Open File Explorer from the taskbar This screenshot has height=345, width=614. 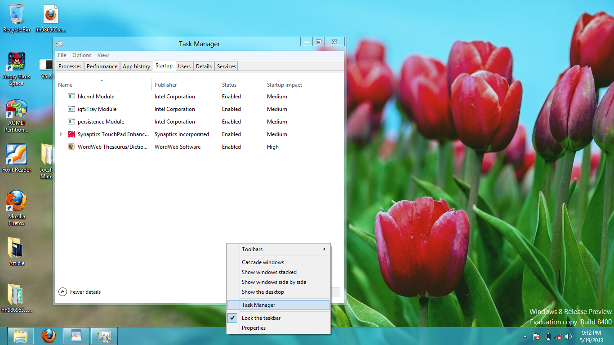click(x=21, y=336)
